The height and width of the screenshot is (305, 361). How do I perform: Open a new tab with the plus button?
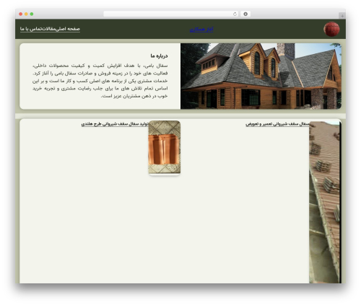342,16
